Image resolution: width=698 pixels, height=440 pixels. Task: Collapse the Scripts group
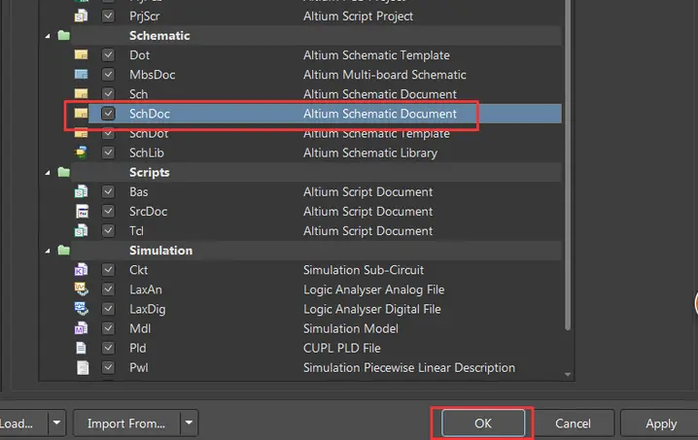48,172
